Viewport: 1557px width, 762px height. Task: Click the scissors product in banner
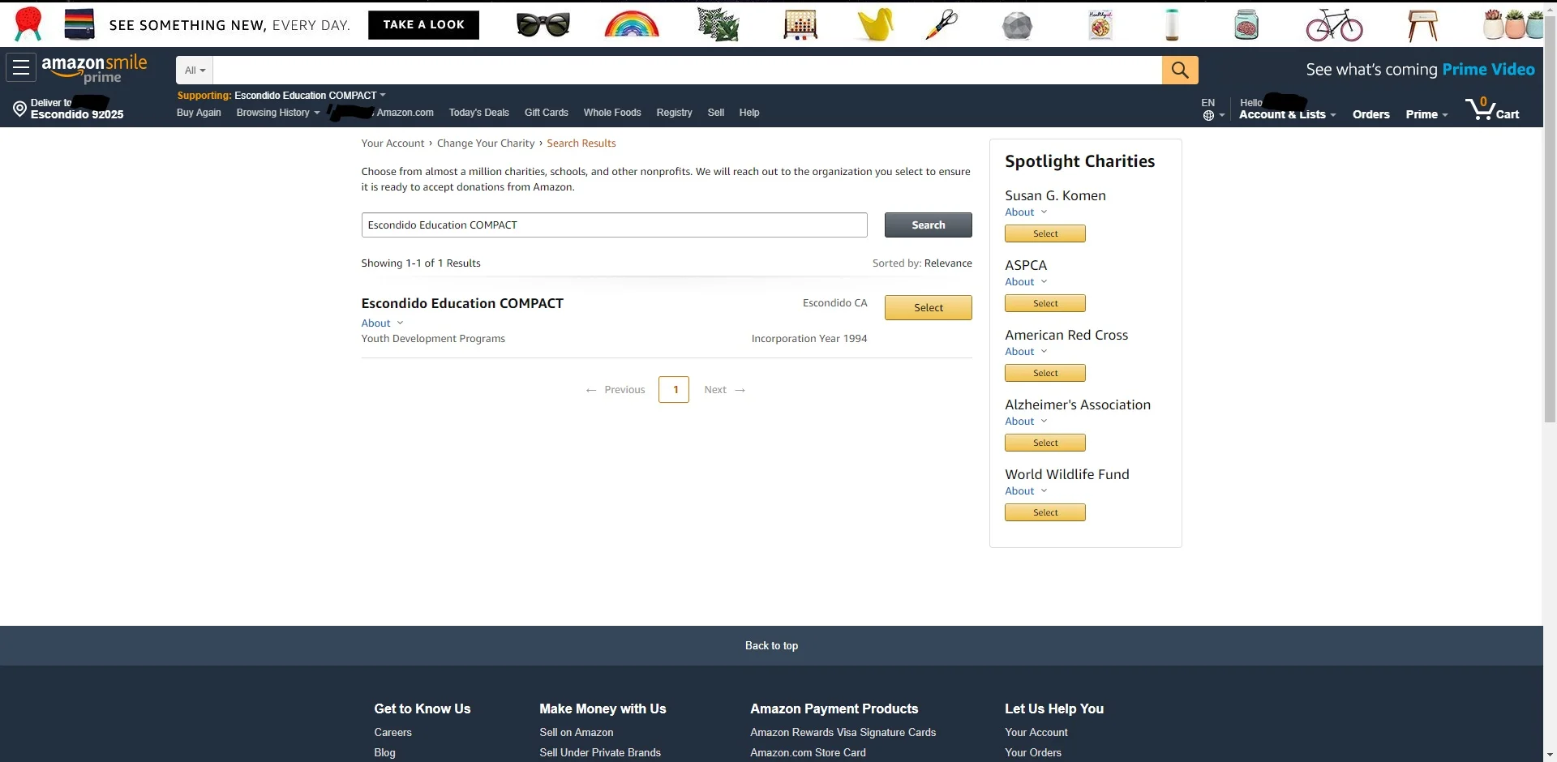pos(941,24)
